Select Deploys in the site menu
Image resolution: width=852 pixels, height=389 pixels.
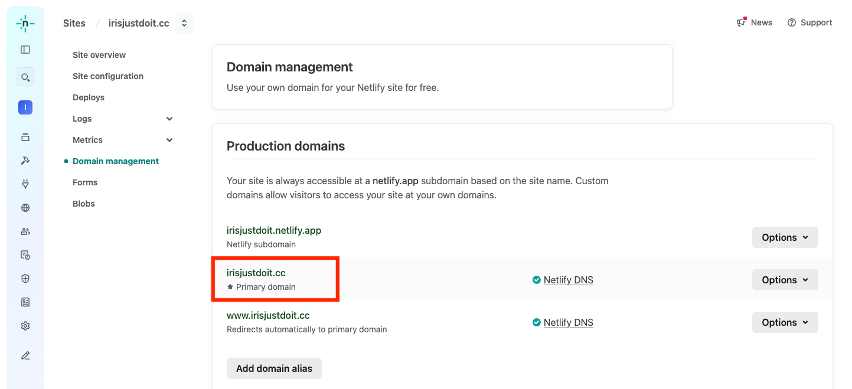pos(89,97)
